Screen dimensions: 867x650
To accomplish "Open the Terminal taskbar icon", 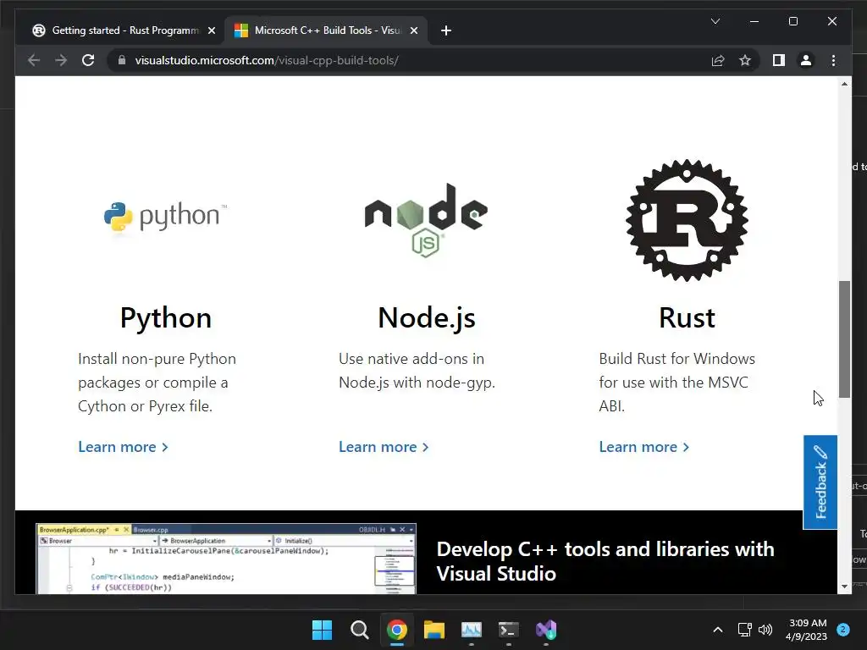I will [509, 630].
